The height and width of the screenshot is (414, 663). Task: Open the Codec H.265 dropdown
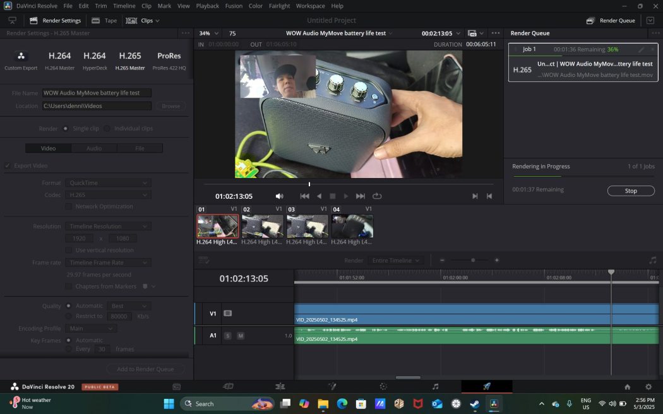click(x=107, y=195)
